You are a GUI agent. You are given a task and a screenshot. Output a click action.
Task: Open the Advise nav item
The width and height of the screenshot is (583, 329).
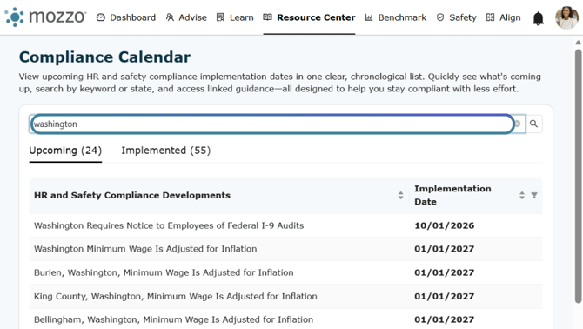(x=186, y=17)
